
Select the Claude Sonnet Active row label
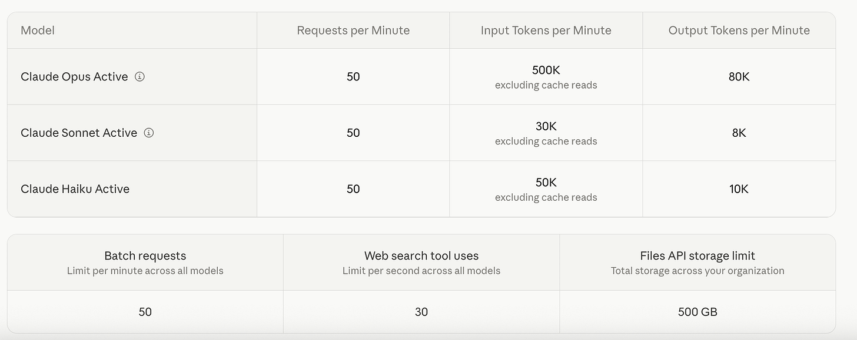(79, 133)
